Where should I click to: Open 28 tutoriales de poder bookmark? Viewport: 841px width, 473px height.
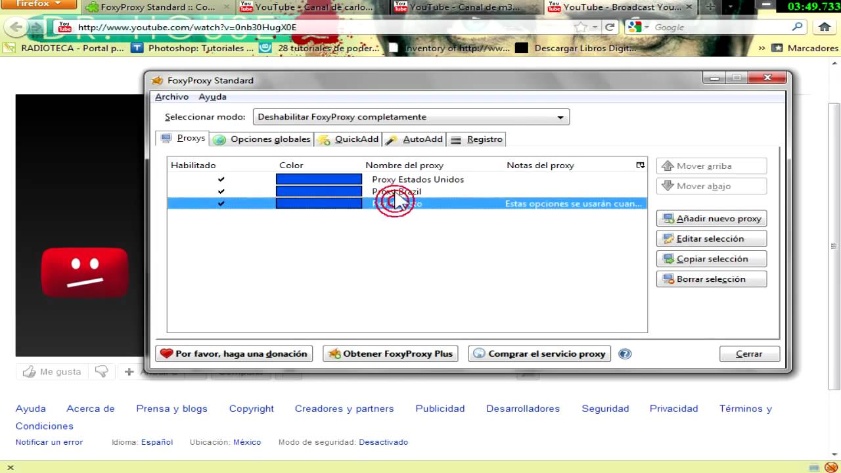click(x=320, y=48)
